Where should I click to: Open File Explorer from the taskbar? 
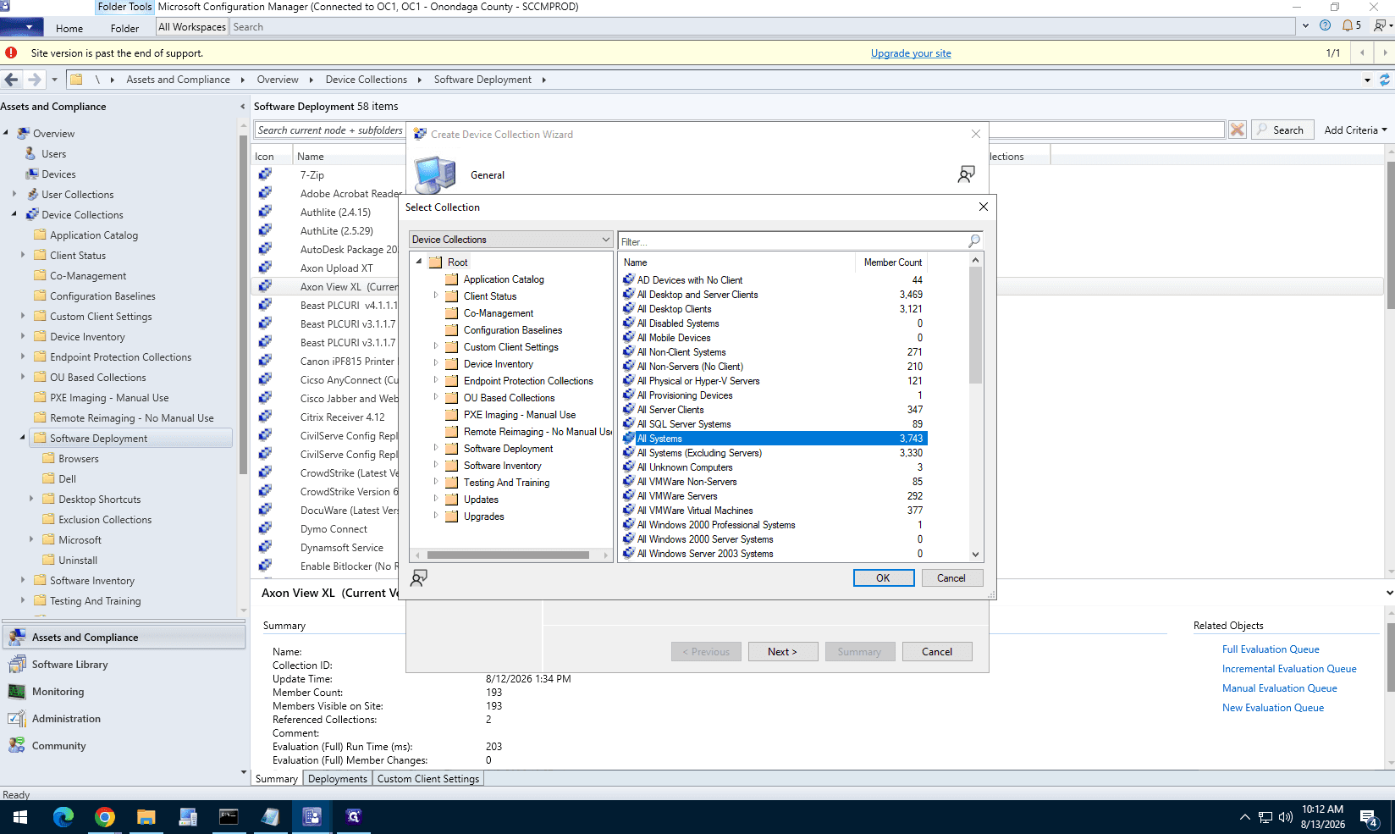(x=146, y=817)
